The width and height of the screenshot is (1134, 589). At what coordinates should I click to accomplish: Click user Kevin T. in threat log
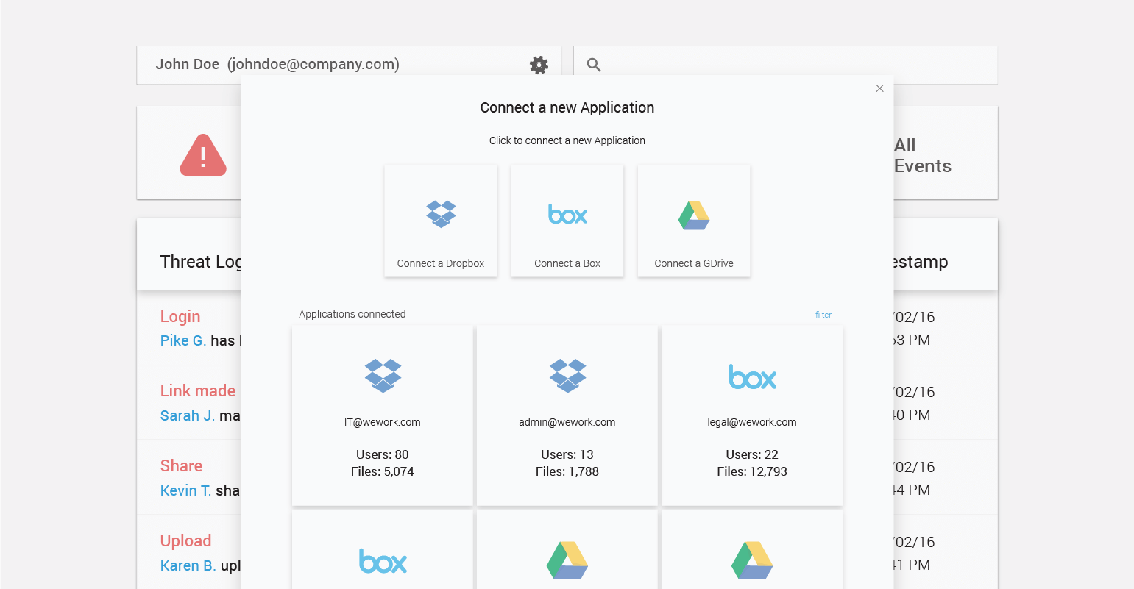[x=185, y=490]
